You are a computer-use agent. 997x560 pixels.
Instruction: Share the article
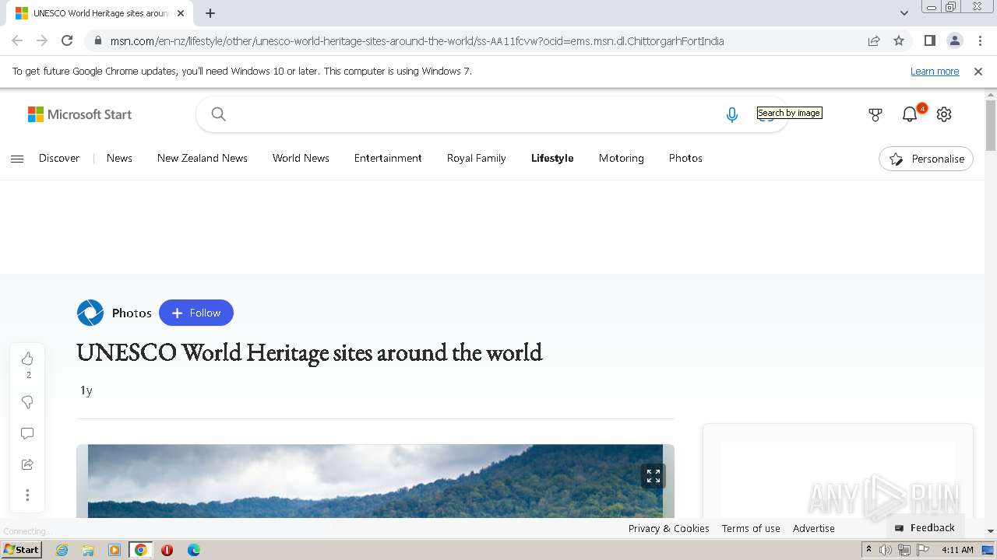point(27,464)
